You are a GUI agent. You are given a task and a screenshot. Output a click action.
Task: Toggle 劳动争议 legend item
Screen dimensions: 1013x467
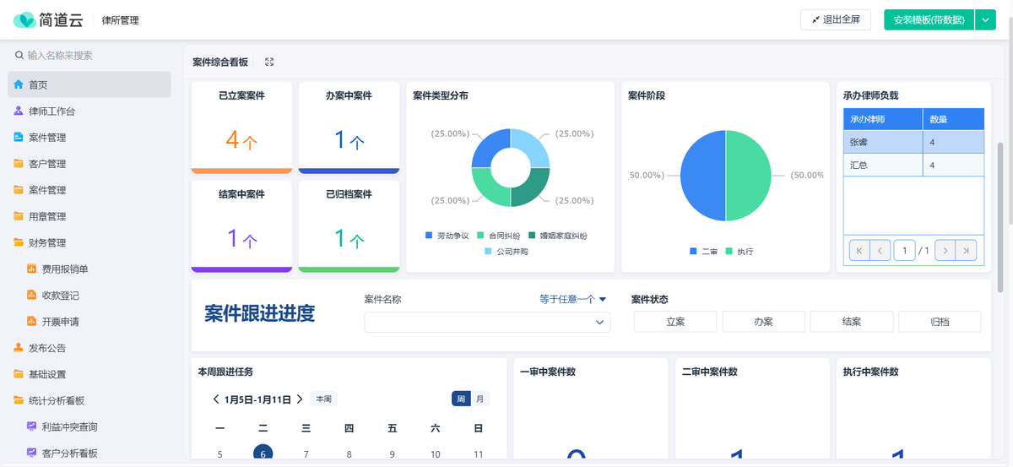pos(447,236)
